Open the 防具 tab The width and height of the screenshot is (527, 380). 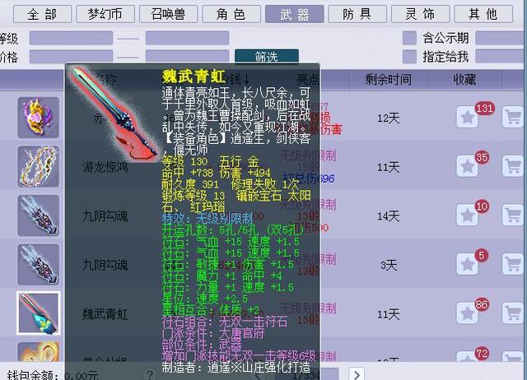tap(356, 14)
